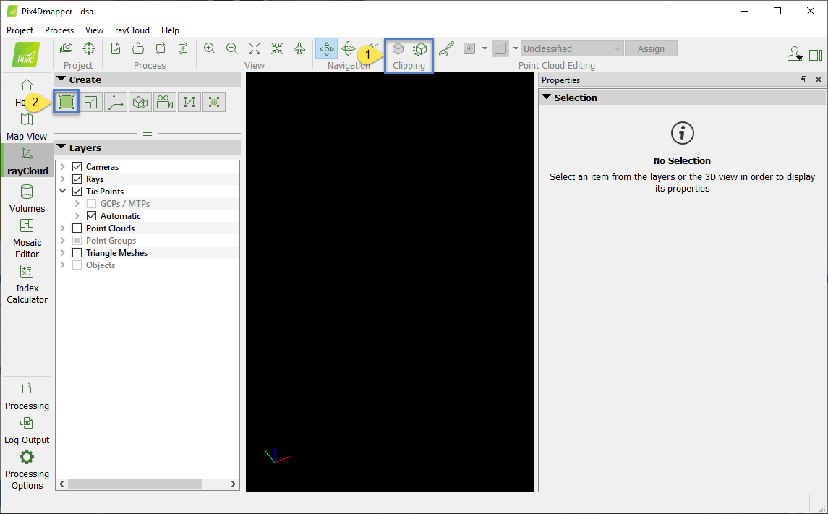Image resolution: width=828 pixels, height=514 pixels.
Task: Open the Unclassified point group dropdown
Action: 572,48
